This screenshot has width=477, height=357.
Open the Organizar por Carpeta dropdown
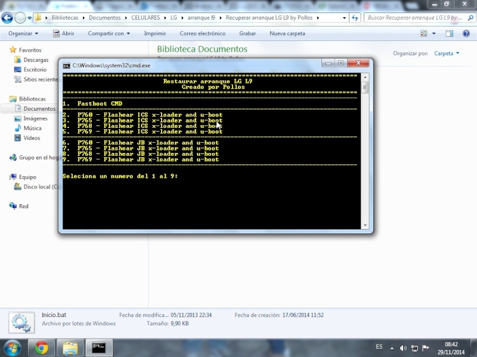coord(447,54)
